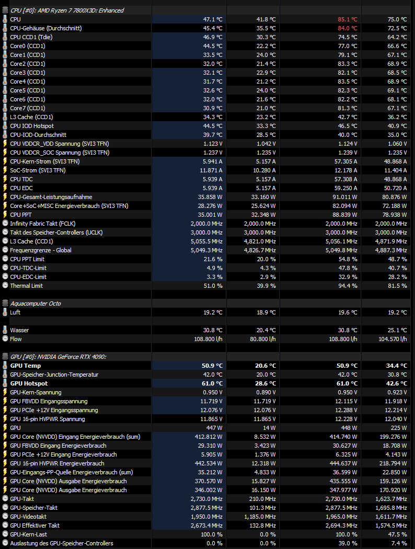The width and height of the screenshot is (415, 549).
Task: Click the Takt des Speicher-Controllers (UCLK) label
Action: (x=56, y=232)
